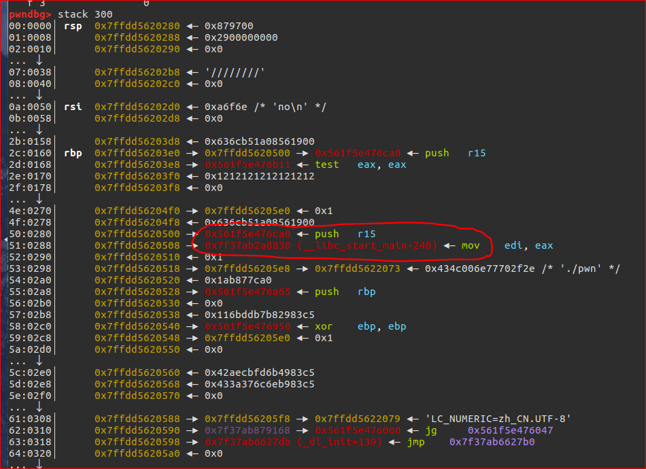Click 'test eax, eax' instruction
646x469 pixels.
pyautogui.click(x=360, y=164)
